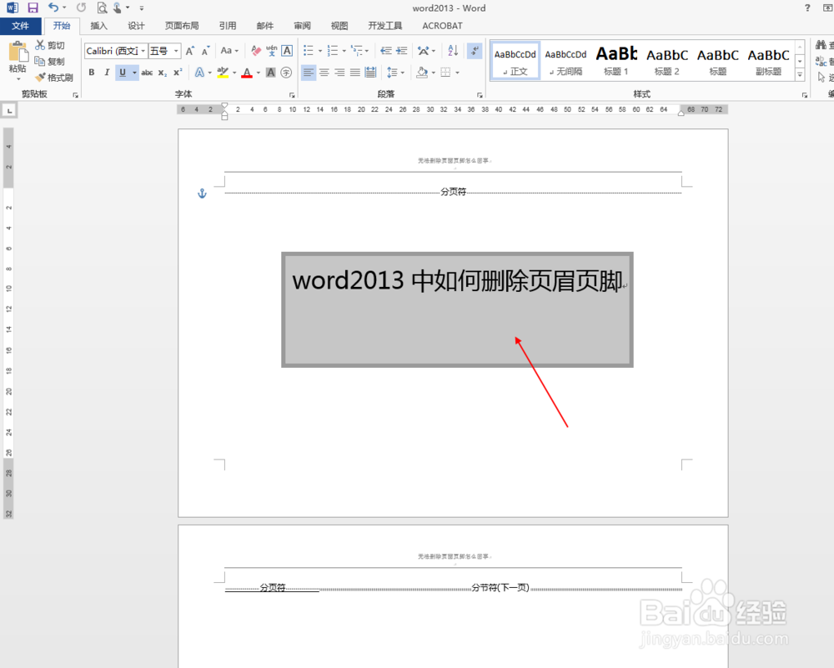Viewport: 834px width, 668px height.
Task: Toggle Bold formatting
Action: click(92, 73)
